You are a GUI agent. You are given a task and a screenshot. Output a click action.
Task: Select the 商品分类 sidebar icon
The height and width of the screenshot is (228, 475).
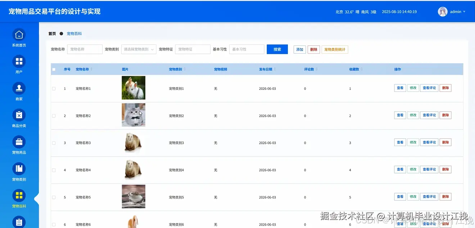click(18, 115)
